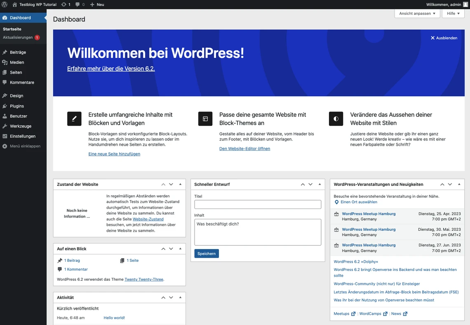Click the WordPress logo in the admin bar

(x=5, y=5)
